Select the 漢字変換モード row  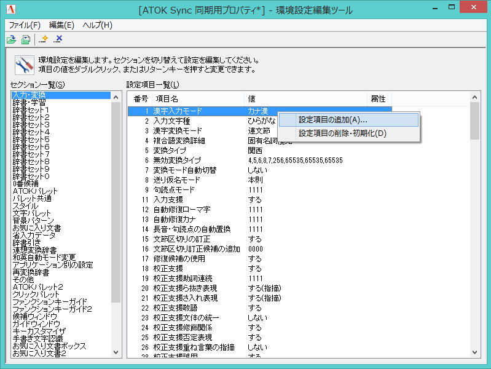[259, 131]
